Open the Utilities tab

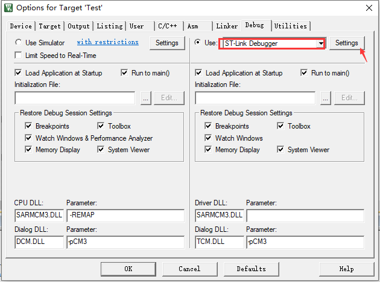(x=291, y=26)
